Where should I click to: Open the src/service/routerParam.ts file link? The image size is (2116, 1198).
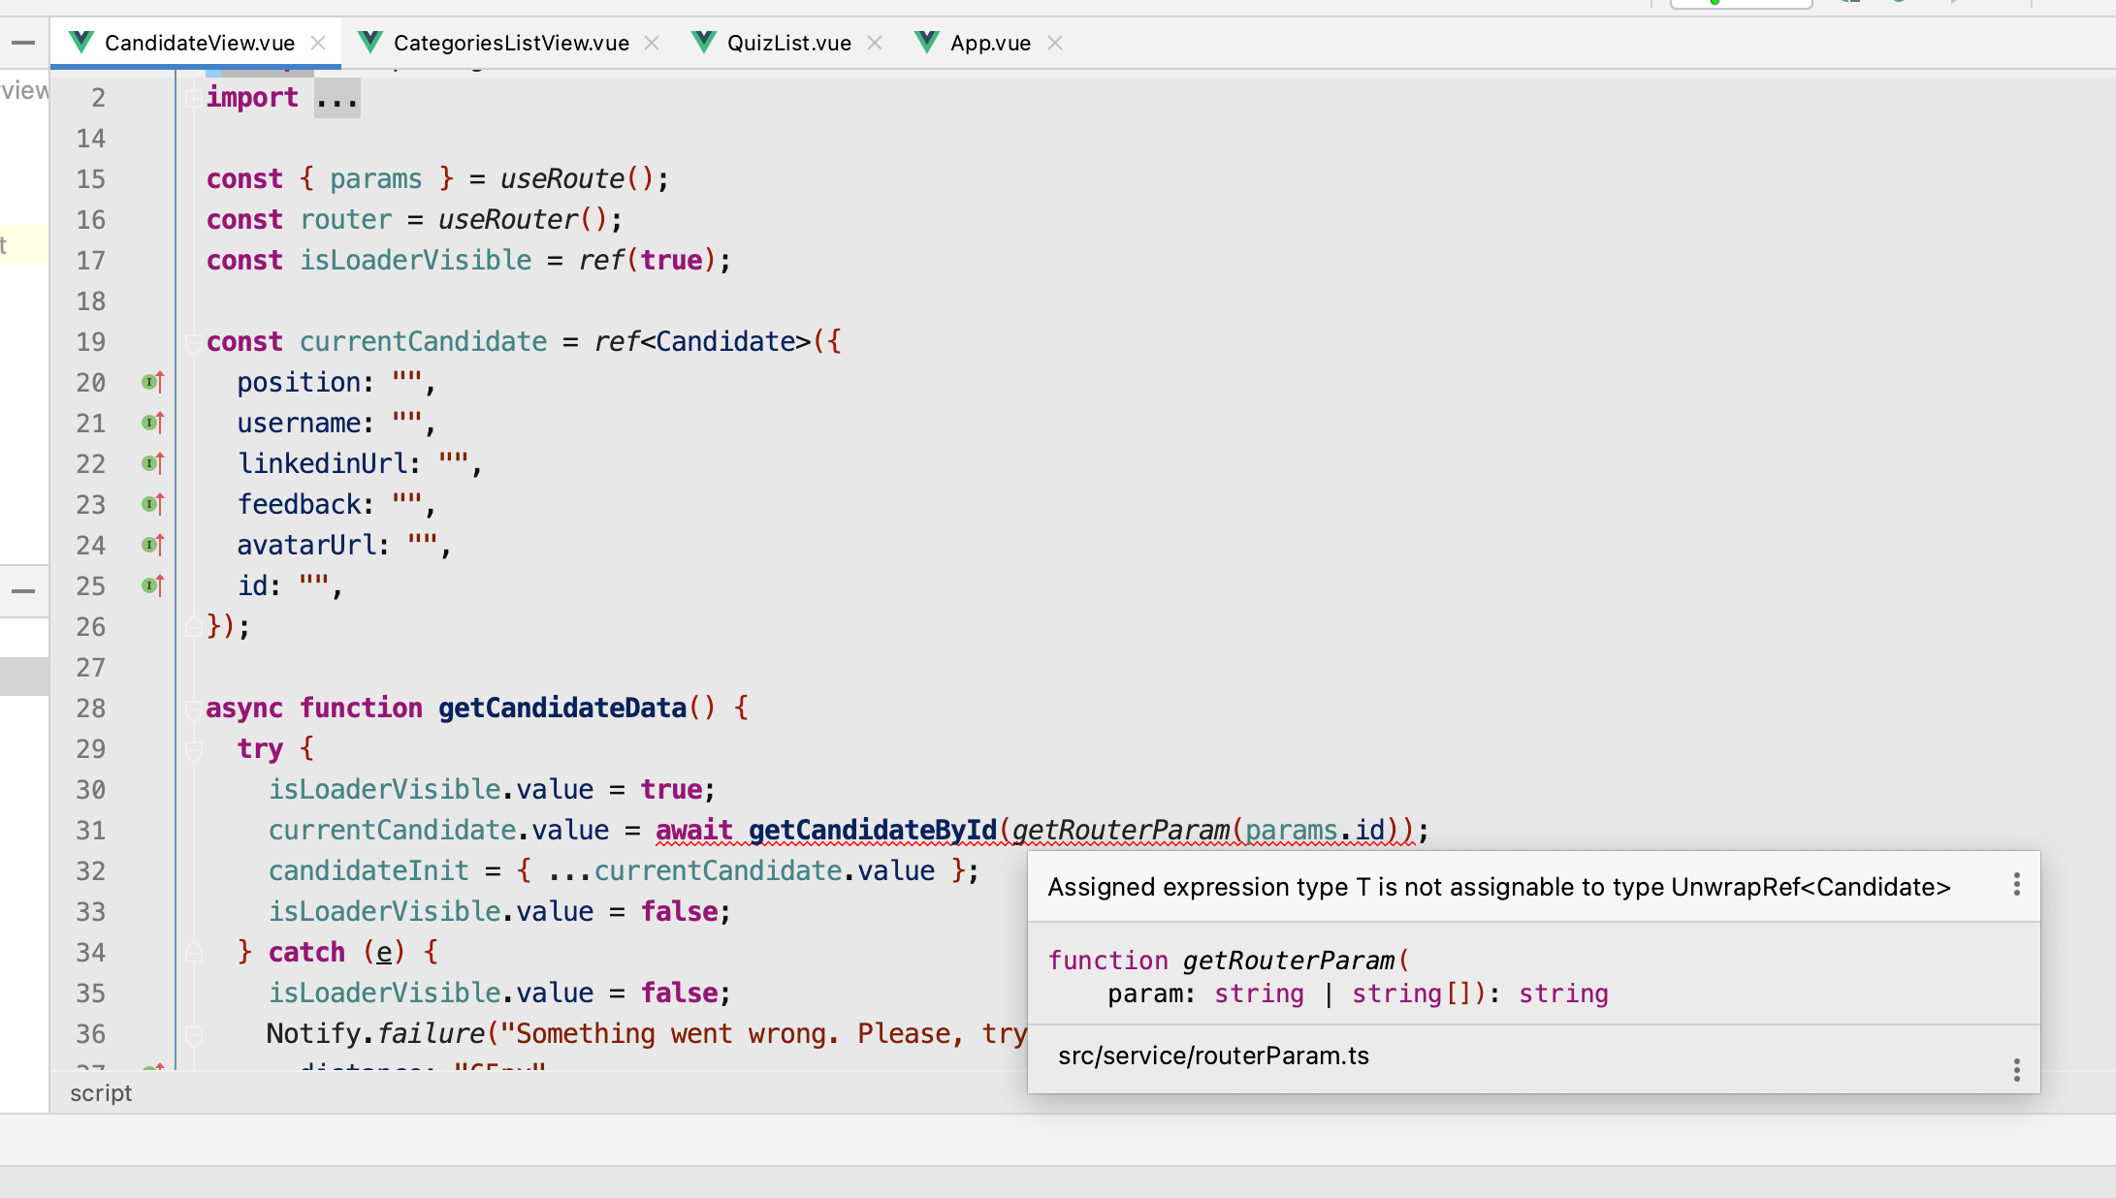click(1213, 1056)
